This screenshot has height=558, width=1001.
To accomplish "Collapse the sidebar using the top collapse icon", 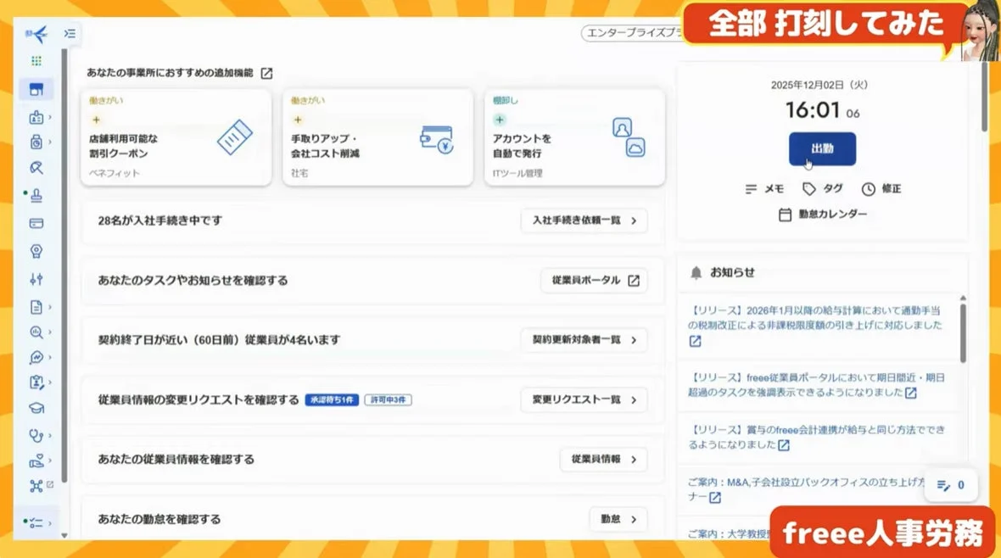I will [70, 34].
